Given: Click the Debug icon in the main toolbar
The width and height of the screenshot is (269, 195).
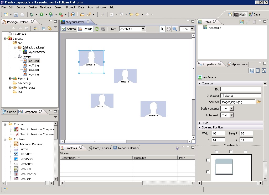Looking at the screenshot, I should [x=32, y=14].
